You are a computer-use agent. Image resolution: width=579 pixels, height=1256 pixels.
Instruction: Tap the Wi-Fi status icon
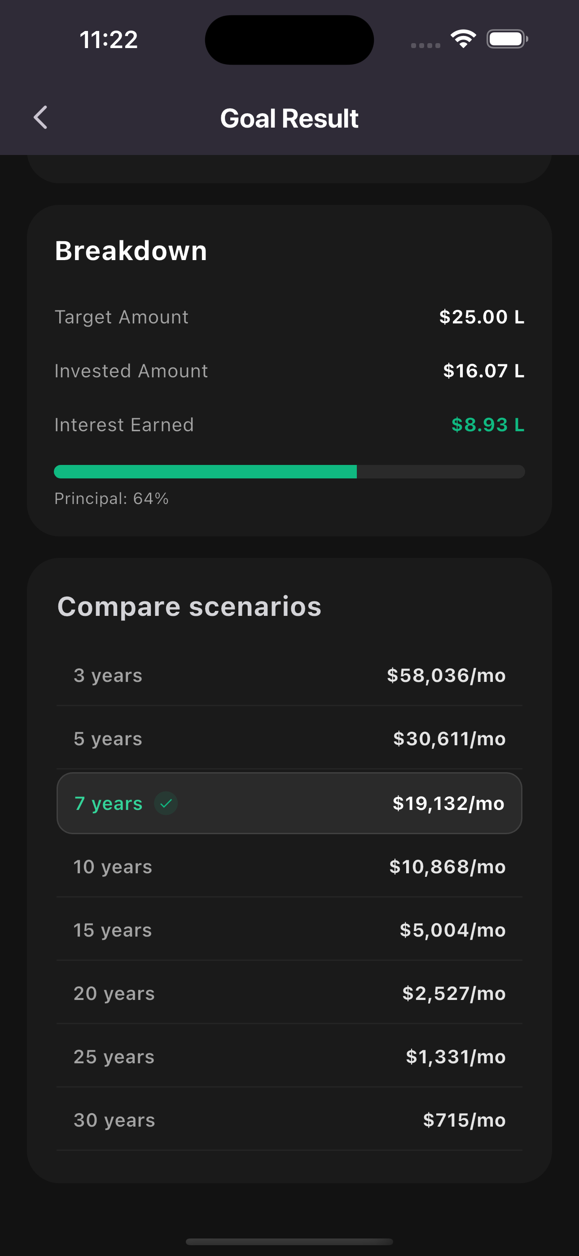(x=463, y=39)
